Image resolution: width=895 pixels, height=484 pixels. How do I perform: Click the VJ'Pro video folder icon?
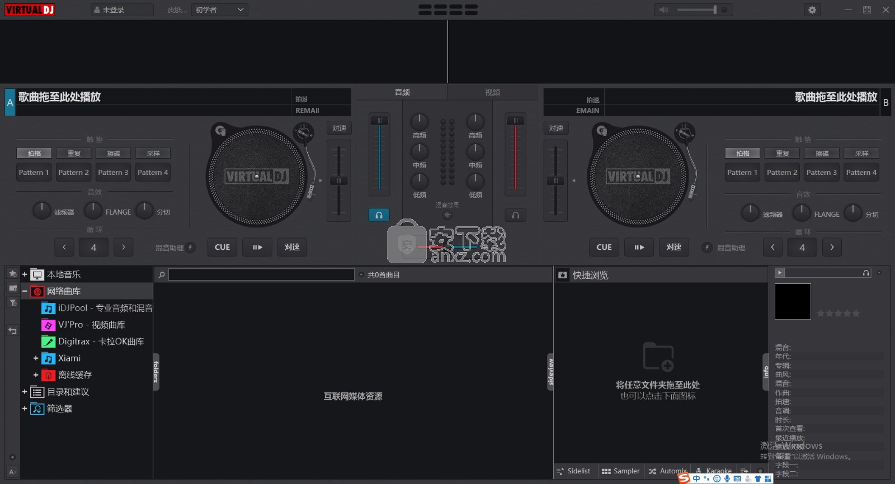(49, 325)
